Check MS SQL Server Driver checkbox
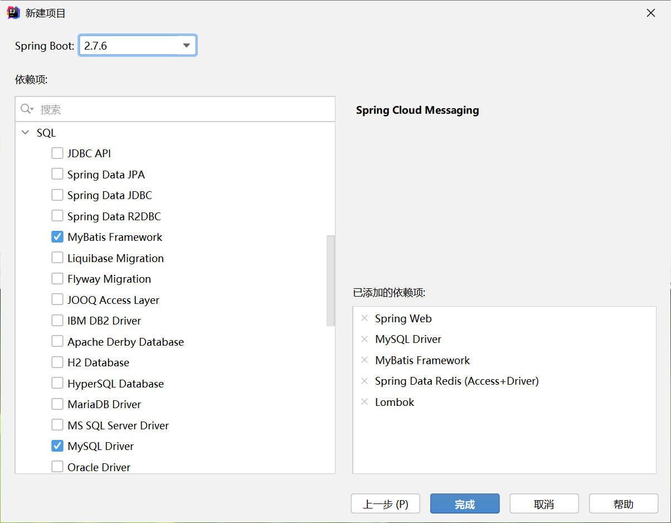 pos(57,425)
